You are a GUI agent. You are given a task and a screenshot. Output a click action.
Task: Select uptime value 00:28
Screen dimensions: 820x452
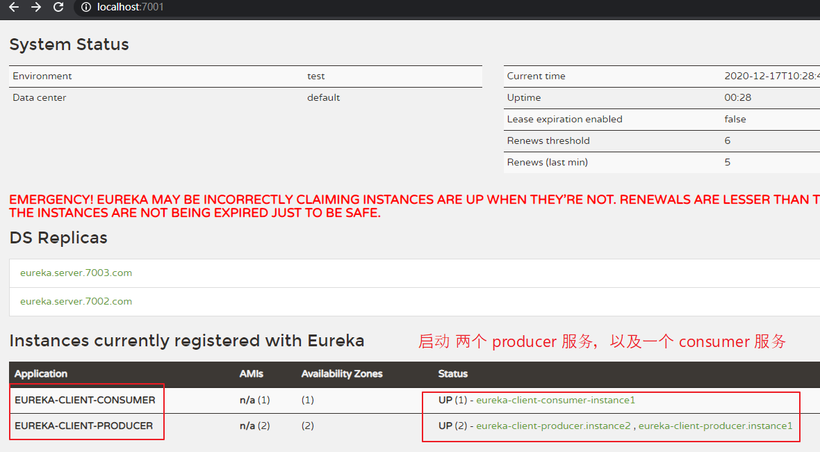(x=738, y=98)
